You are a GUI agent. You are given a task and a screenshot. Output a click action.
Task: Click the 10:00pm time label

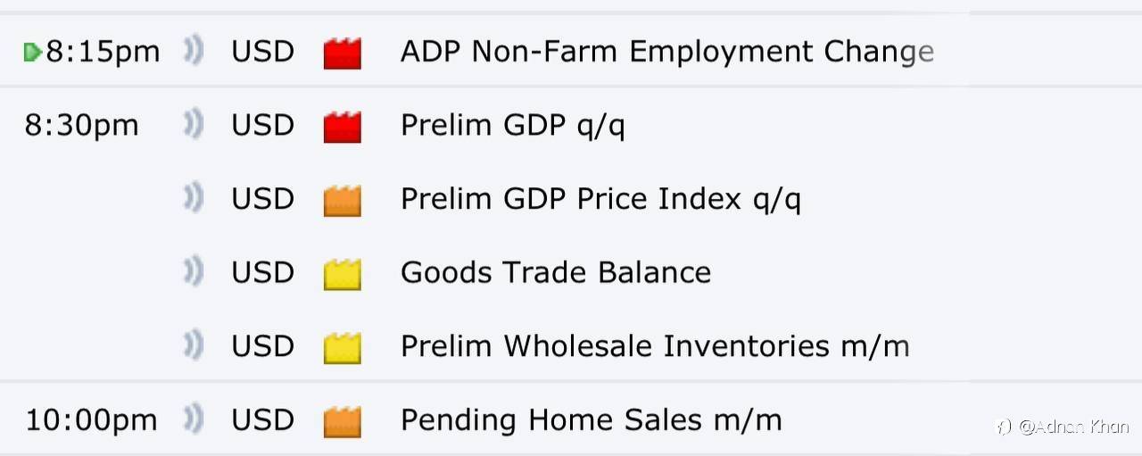point(90,420)
